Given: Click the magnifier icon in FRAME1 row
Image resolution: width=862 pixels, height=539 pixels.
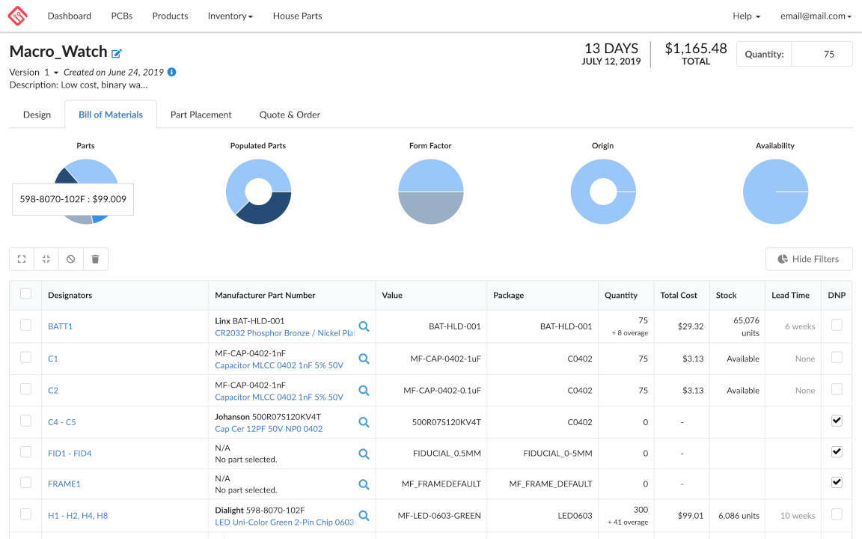Looking at the screenshot, I should click(x=364, y=484).
